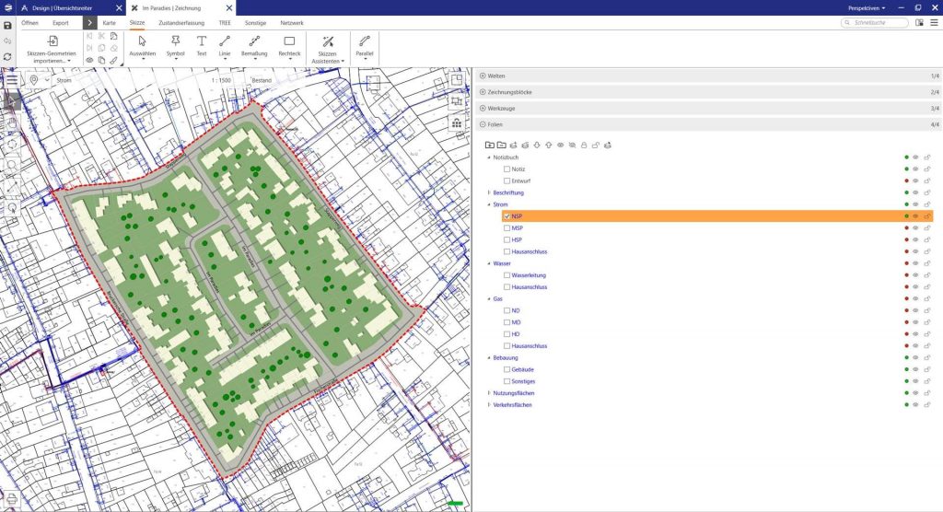Select the Rechteck rectangle tool

(x=289, y=42)
